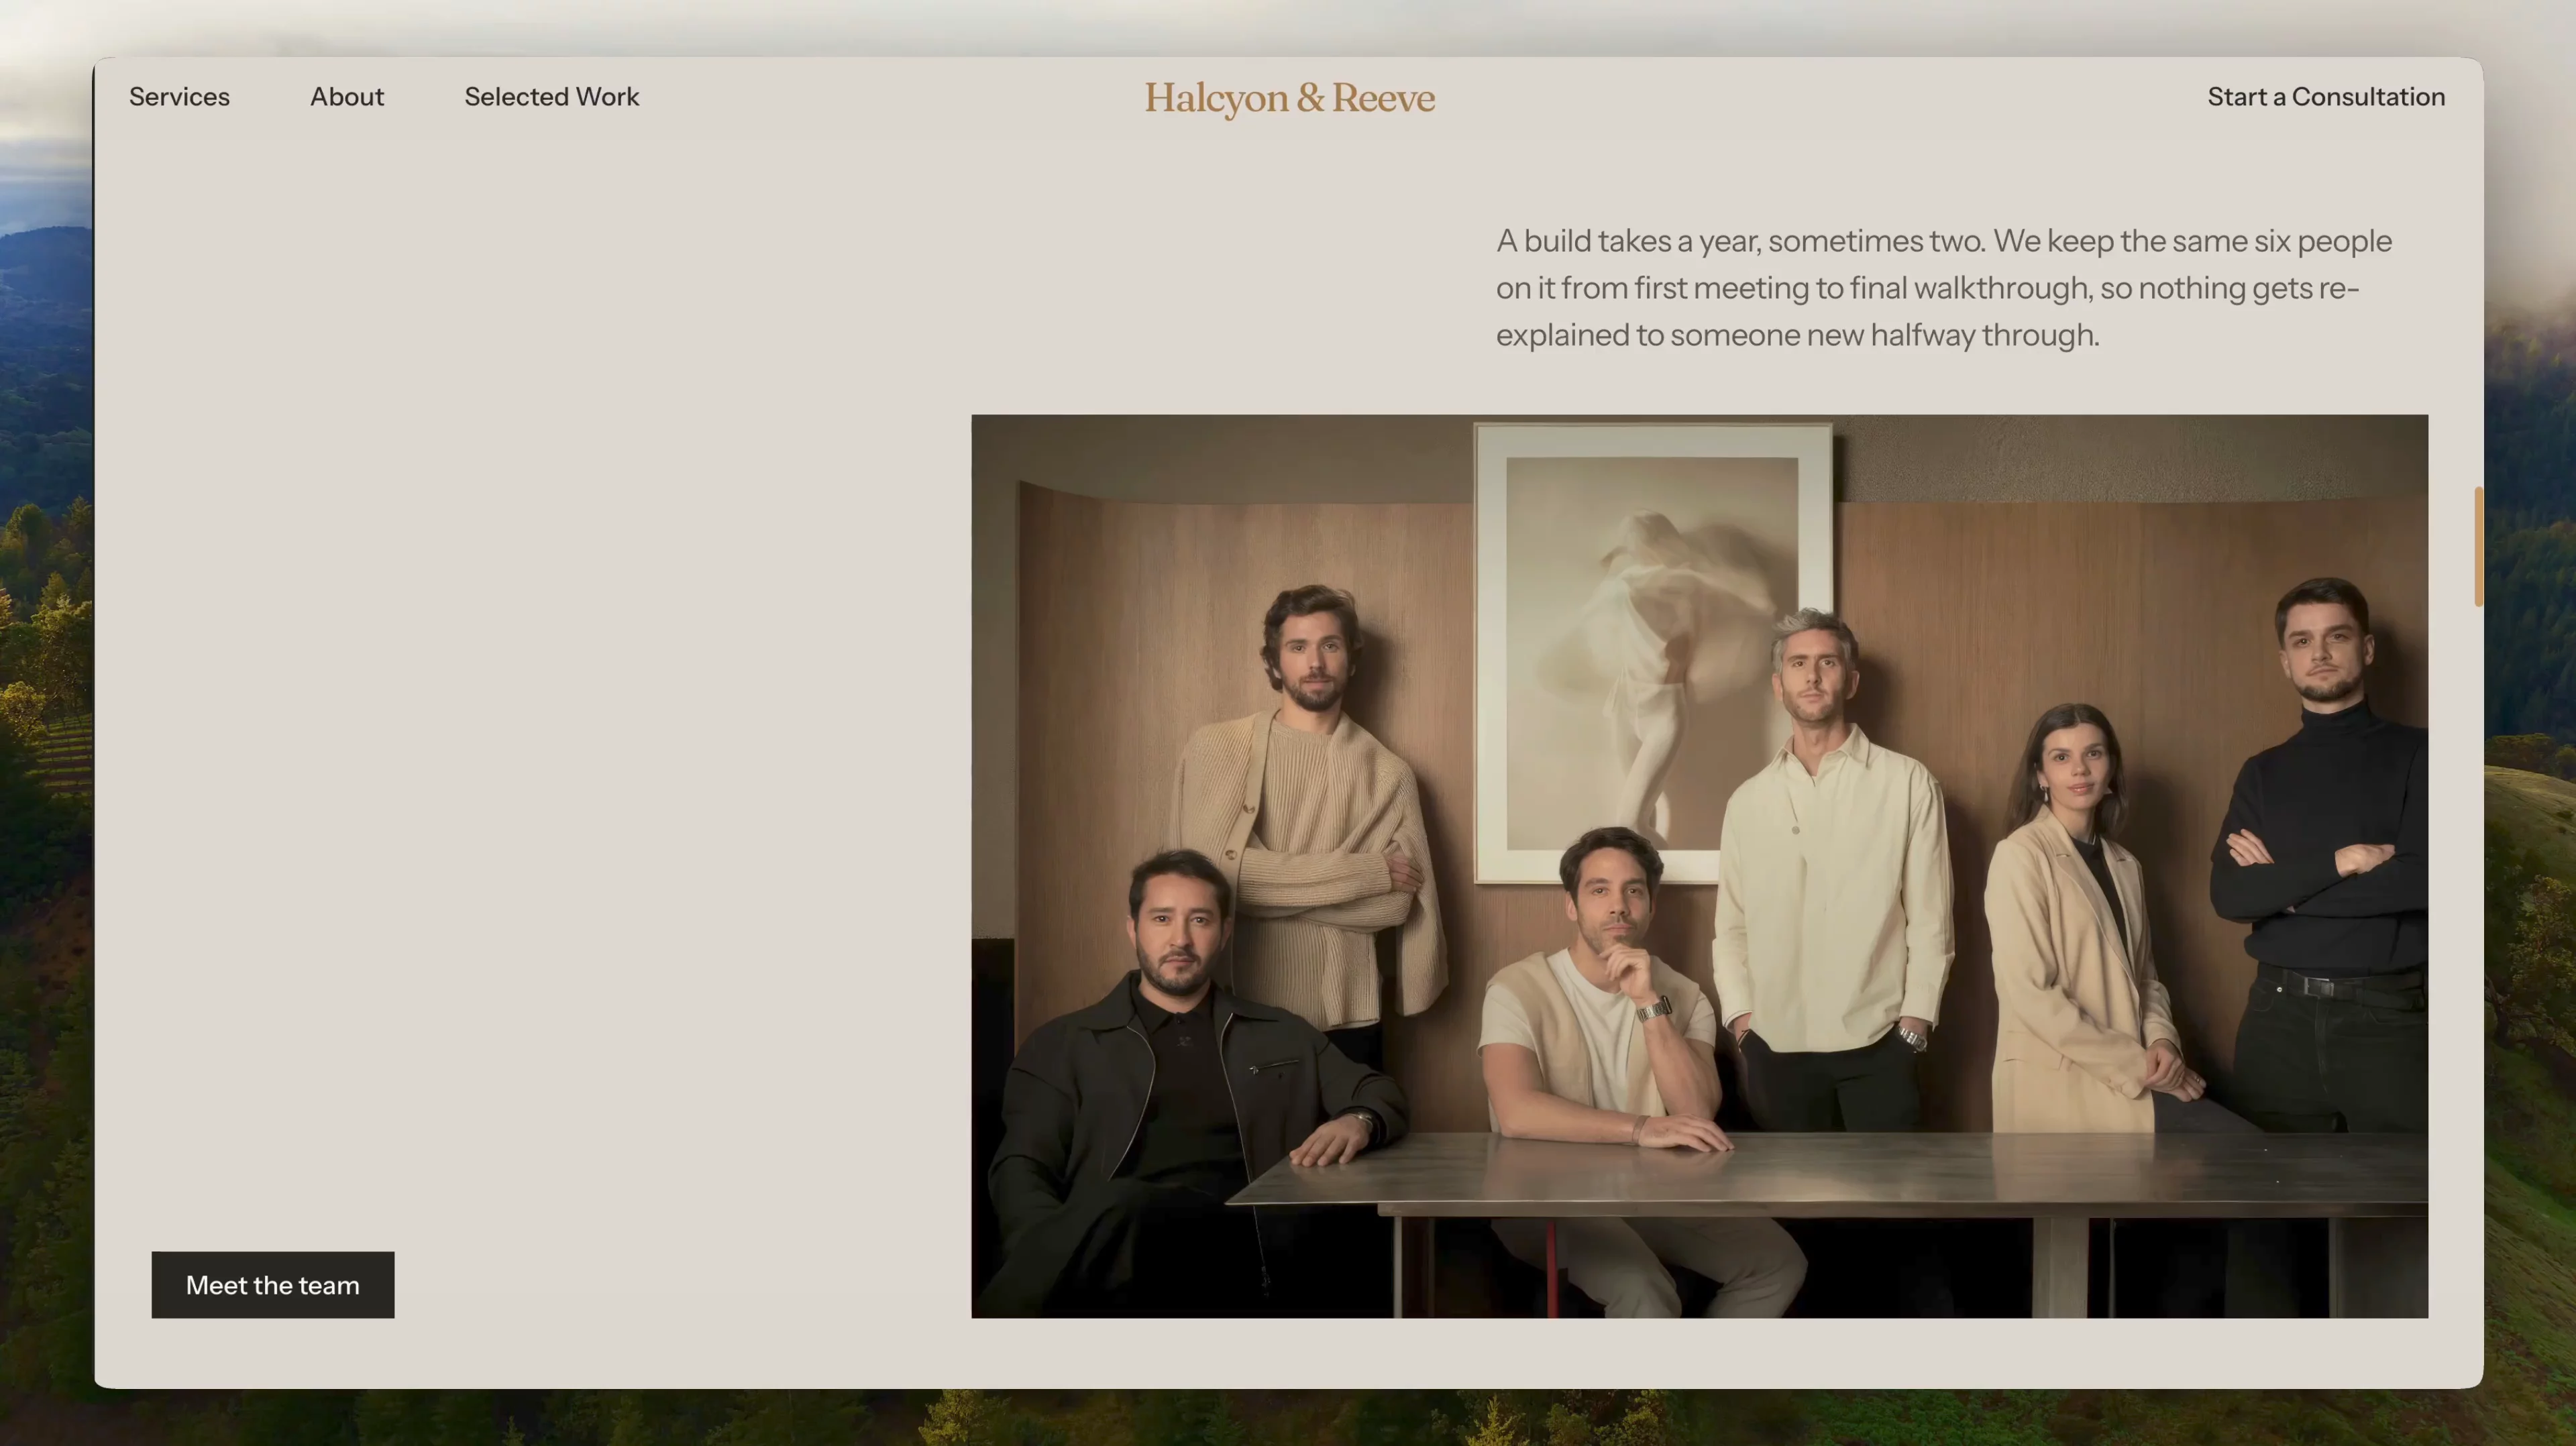Click the orange page scrollbar thumb
Image resolution: width=2576 pixels, height=1446 pixels.
tap(2478, 546)
